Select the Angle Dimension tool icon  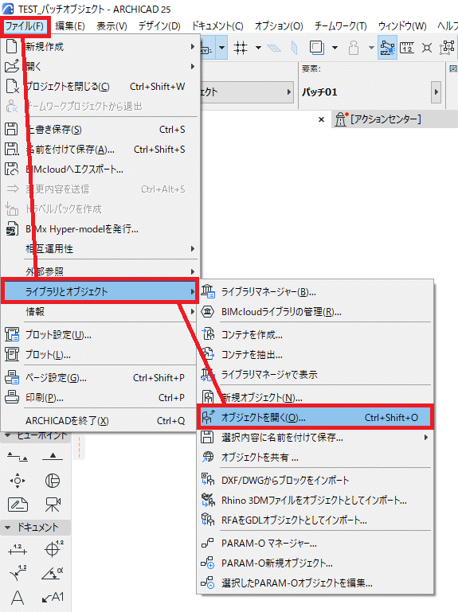click(53, 573)
